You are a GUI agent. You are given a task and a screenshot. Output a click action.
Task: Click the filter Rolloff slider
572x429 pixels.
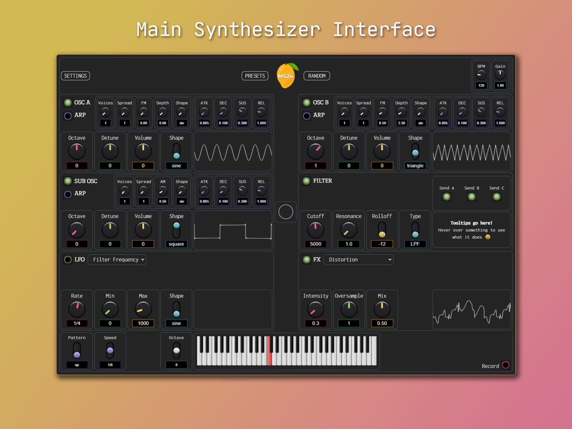[x=382, y=230]
